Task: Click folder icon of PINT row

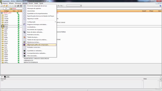Action: 3,47
